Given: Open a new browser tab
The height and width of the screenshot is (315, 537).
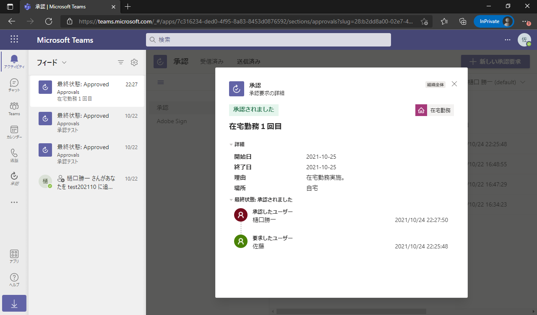Looking at the screenshot, I should point(128,6).
